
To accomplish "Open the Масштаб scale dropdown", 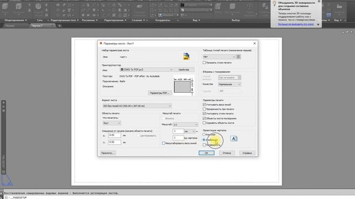I will pyautogui.click(x=185, y=124).
